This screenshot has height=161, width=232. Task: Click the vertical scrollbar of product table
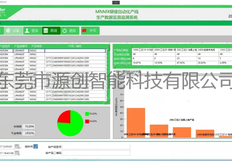(x=108, y=75)
